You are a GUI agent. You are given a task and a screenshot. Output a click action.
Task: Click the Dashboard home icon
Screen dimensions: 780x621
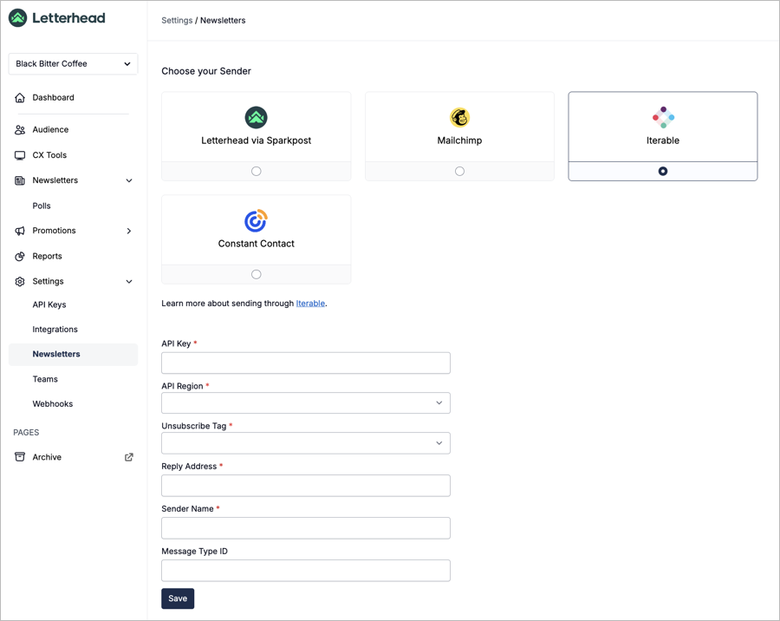20,98
